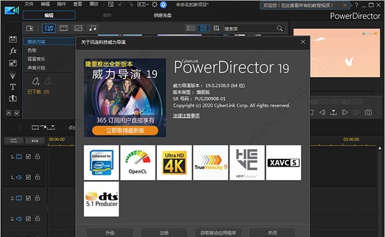
Task: Open the fx Effects Room
Action: (13, 51)
